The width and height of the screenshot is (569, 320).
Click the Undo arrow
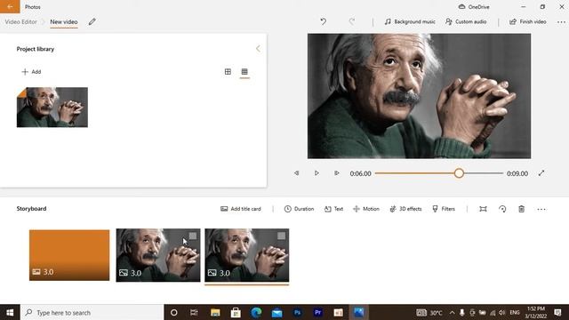click(323, 21)
